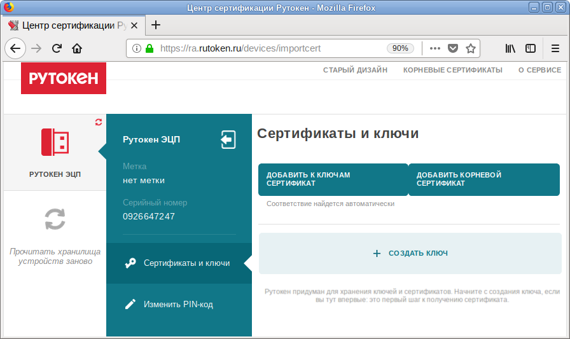Click the Firefox logo in title bar
Image resolution: width=570 pixels, height=339 pixels.
pos(8,7)
